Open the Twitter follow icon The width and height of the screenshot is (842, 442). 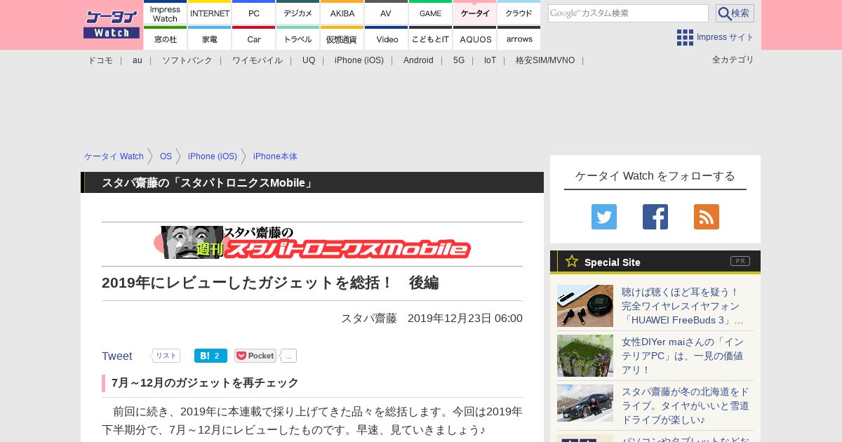click(x=604, y=217)
